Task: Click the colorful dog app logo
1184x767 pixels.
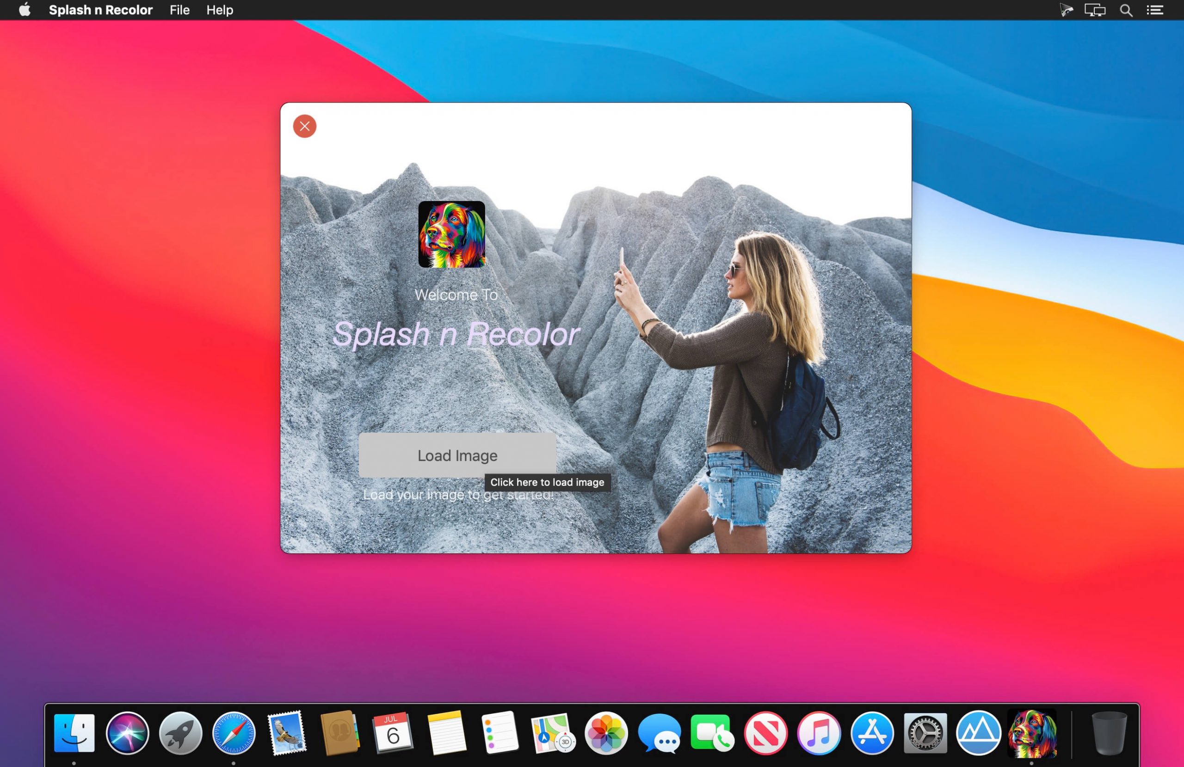Action: 451,234
